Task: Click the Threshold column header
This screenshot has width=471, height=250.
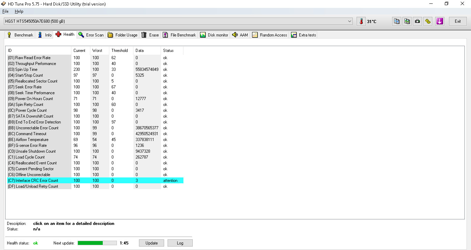Action: (x=121, y=51)
